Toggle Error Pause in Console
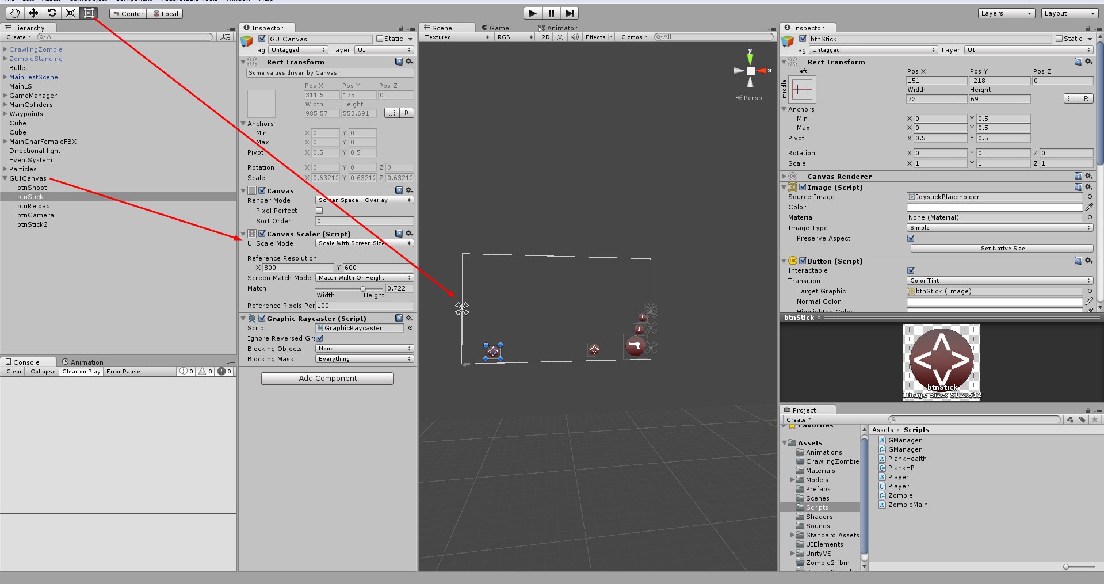 click(123, 372)
